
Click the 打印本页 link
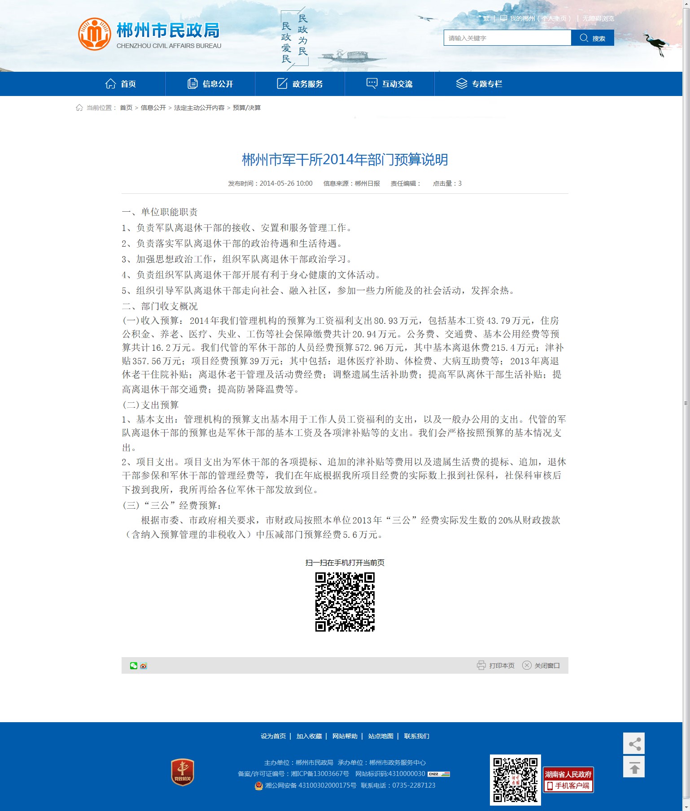click(x=502, y=666)
